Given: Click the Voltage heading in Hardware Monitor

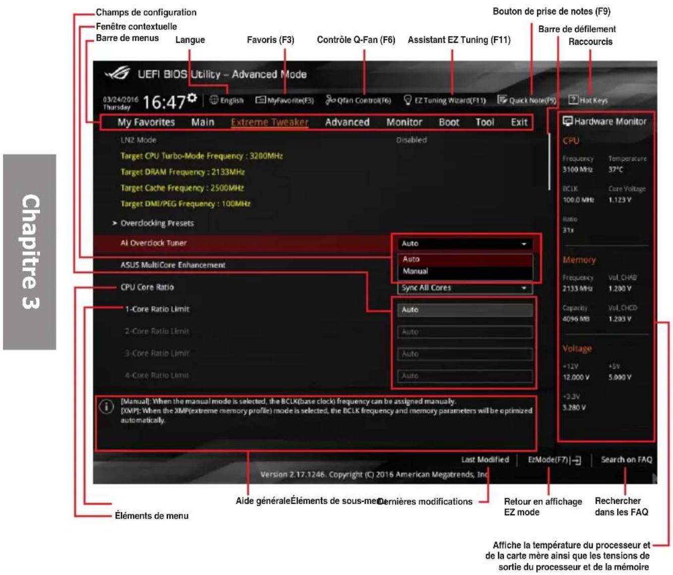Looking at the screenshot, I should click(577, 349).
